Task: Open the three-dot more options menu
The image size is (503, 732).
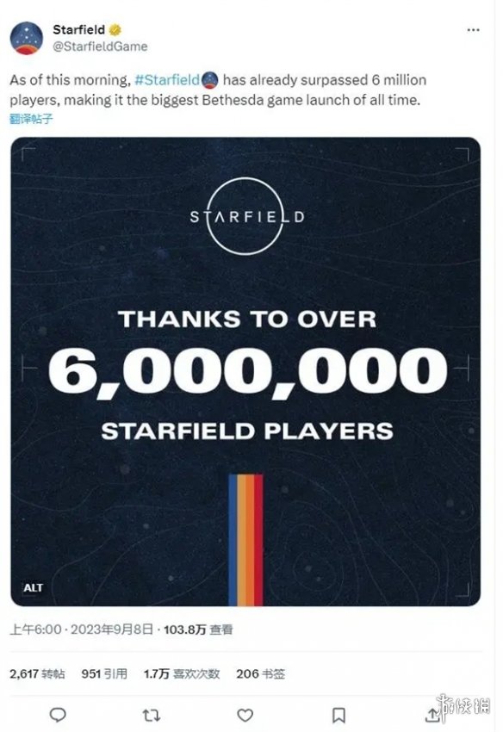Action: (x=473, y=30)
